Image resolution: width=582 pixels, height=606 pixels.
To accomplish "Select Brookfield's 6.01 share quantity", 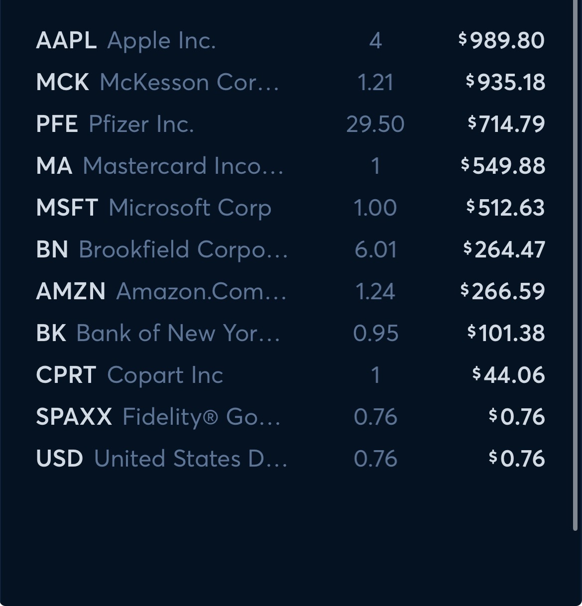I will point(375,249).
